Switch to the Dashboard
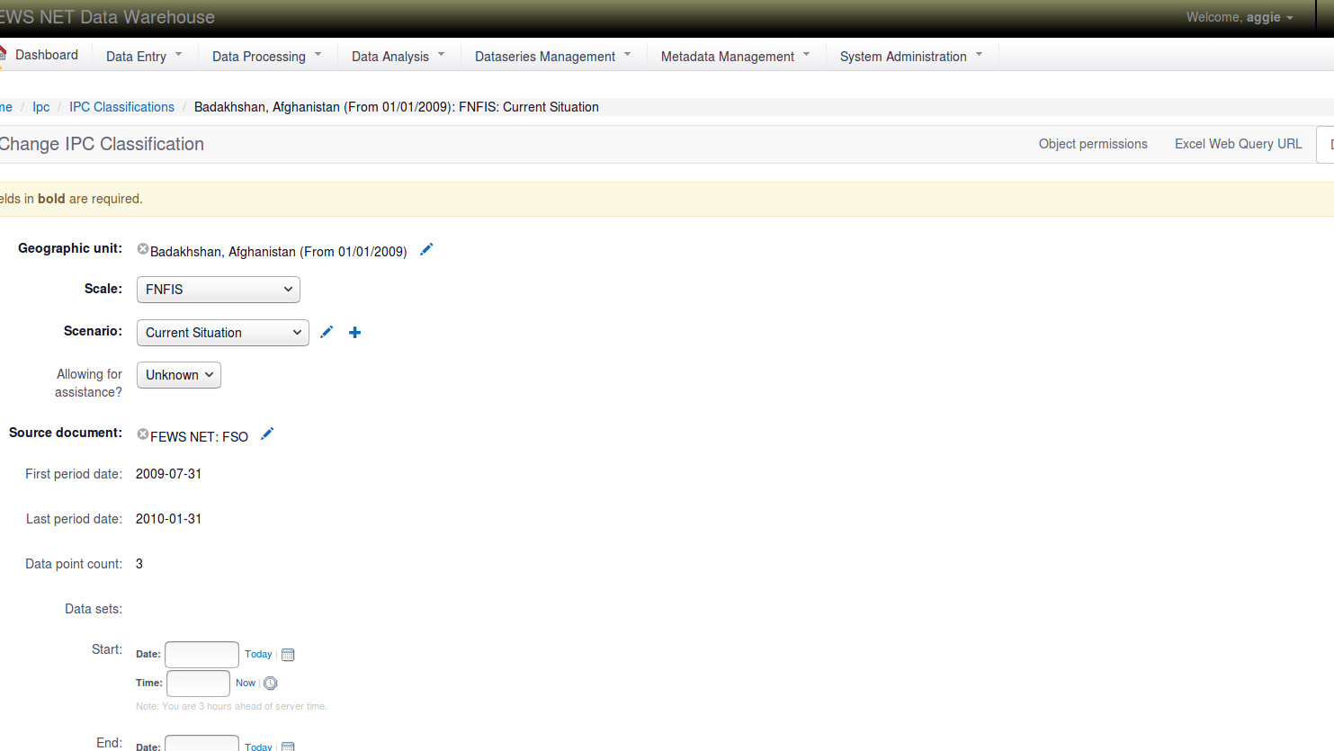Screen dimensions: 1334x751 point(46,54)
